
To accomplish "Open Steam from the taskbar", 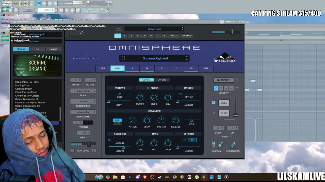I will [160, 177].
